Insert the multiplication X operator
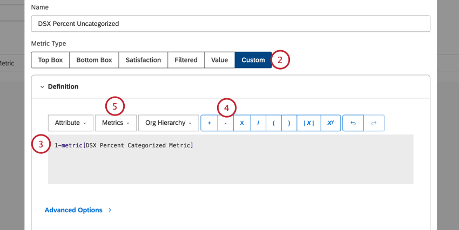This screenshot has height=230, width=459. (242, 123)
